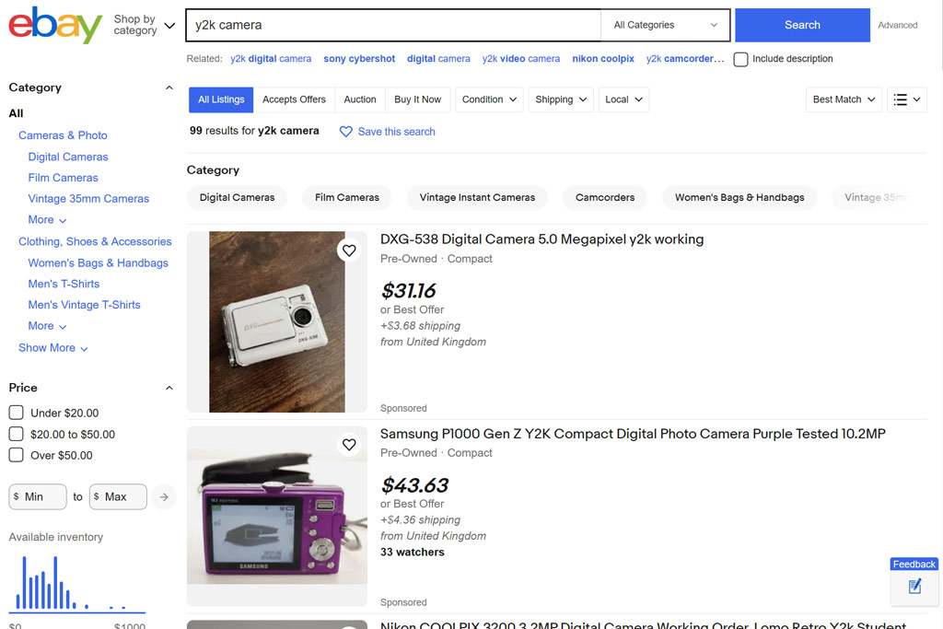This screenshot has height=629, width=943.
Task: Select the Buy It Now tab
Action: (x=417, y=99)
